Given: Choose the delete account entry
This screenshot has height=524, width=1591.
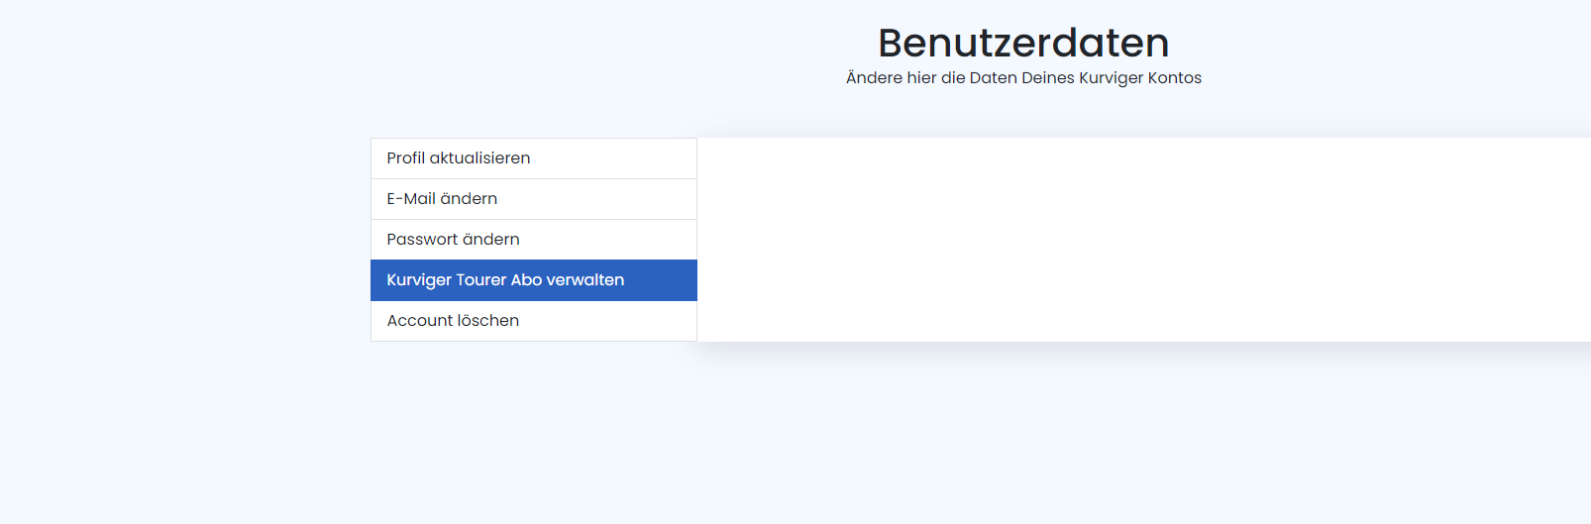Looking at the screenshot, I should (x=453, y=321).
